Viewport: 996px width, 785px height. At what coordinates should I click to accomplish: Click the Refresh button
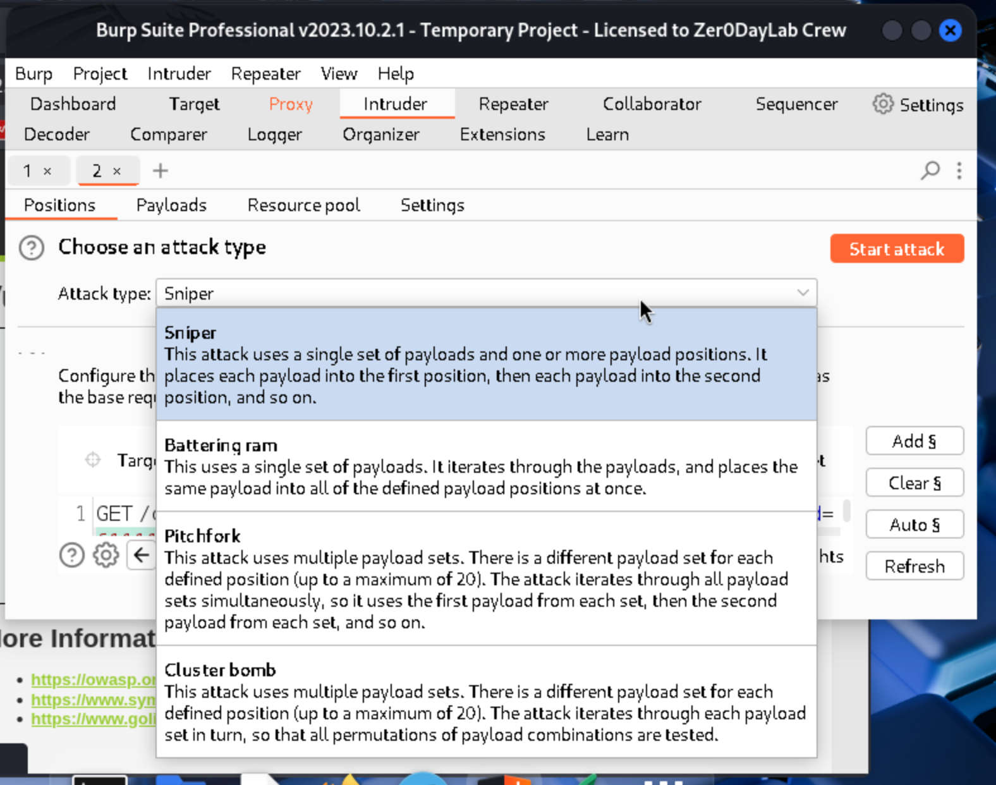point(914,566)
